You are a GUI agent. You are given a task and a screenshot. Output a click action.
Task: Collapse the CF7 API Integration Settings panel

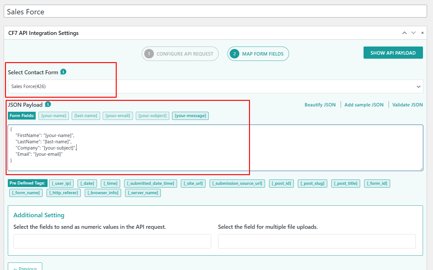[422, 32]
